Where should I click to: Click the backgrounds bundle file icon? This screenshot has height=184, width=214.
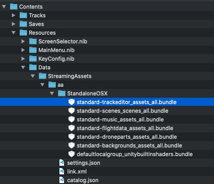tap(71, 145)
